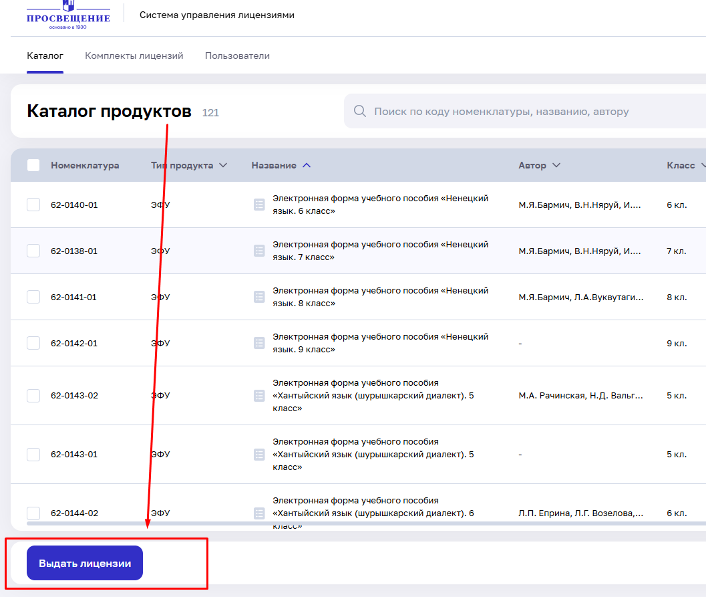Toggle the select-all checkbox in table header
Screen dimensions: 706x597
(33, 165)
